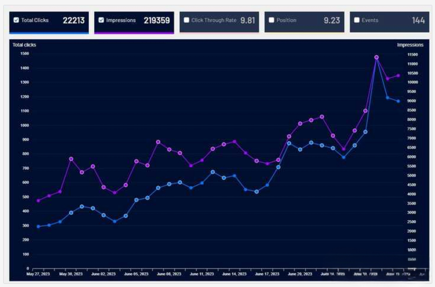The image size is (435, 287).
Task: Uncheck the Total Clicks checkbox
Action: tap(16, 20)
